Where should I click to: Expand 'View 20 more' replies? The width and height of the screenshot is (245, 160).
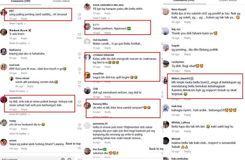coord(18,91)
